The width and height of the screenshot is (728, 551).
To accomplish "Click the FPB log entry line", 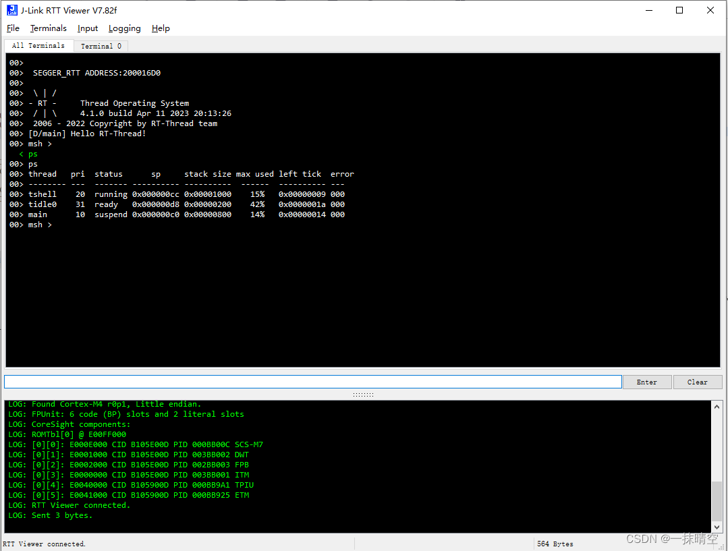I will (x=129, y=465).
